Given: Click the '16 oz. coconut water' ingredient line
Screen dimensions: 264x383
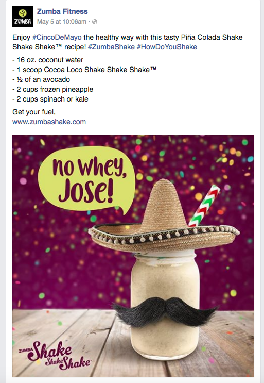Looking at the screenshot, I should coord(48,60).
